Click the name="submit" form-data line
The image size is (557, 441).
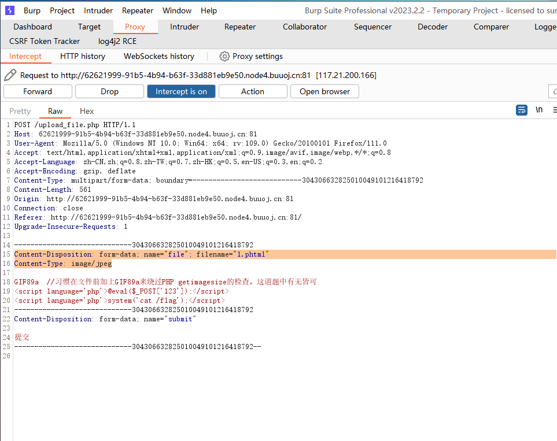coord(105,319)
